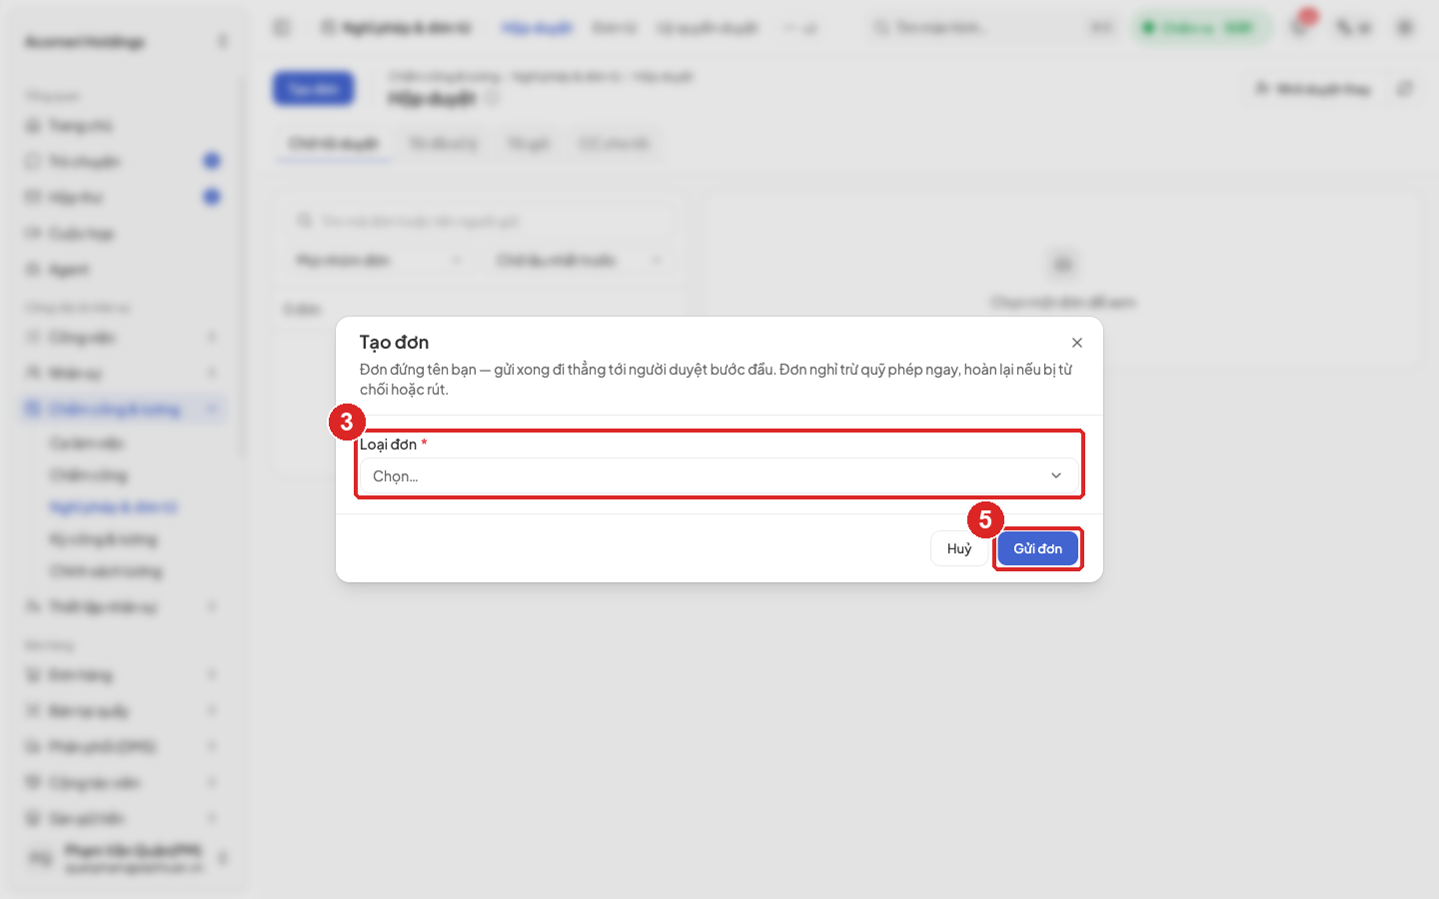1439x899 pixels.
Task: Open the company switcher at sidebar top
Action: [x=124, y=42]
